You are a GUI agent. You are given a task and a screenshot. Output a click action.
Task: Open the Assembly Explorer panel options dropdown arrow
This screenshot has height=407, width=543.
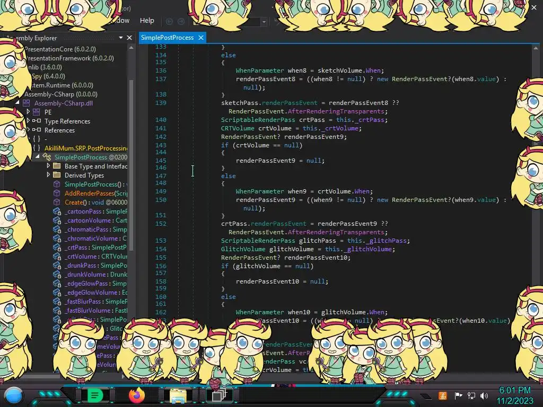point(121,38)
